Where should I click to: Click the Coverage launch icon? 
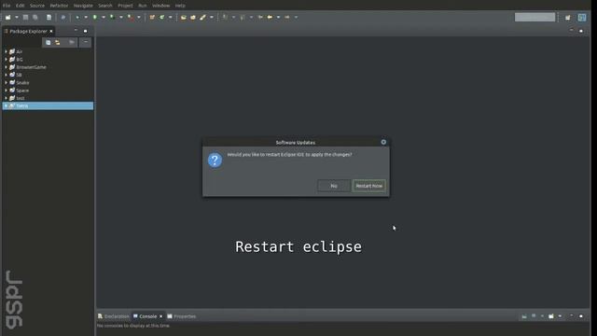[112, 17]
